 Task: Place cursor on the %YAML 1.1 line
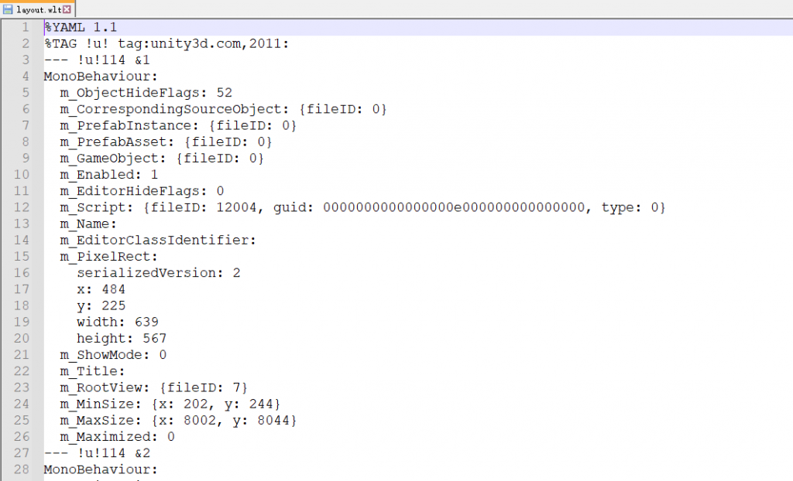(x=81, y=27)
